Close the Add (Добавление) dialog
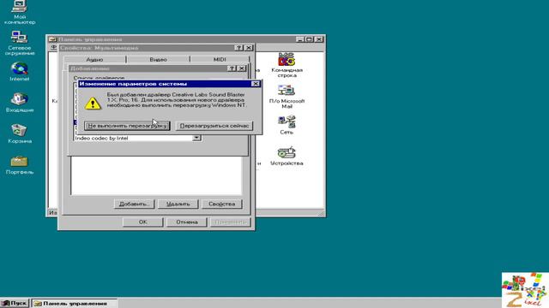This screenshot has width=549, height=308. pyautogui.click(x=242, y=68)
